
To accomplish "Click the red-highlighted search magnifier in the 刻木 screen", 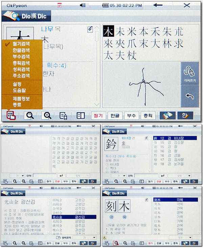I will click(x=116, y=243).
